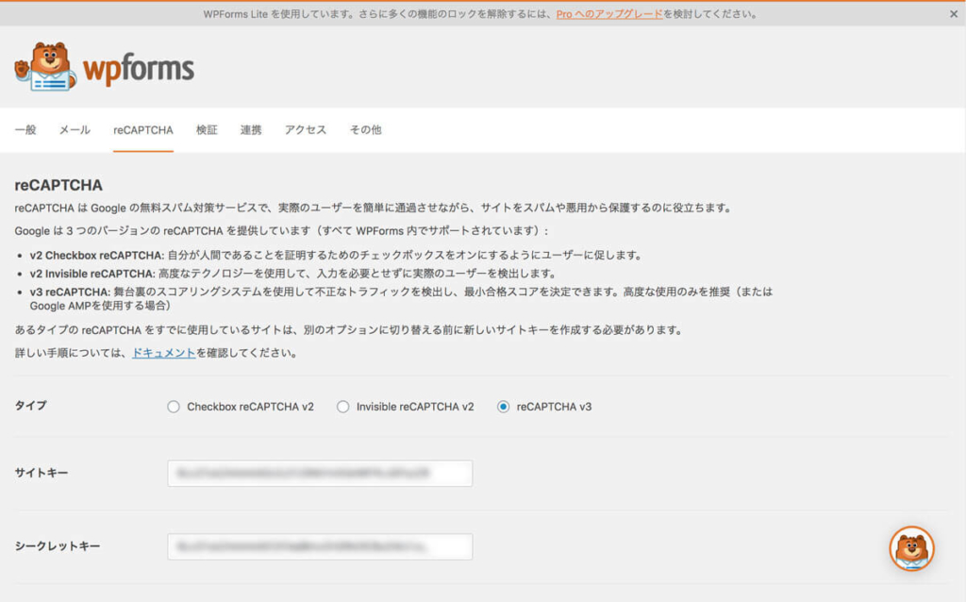Open the floating bear help icon
The image size is (966, 602).
click(912, 548)
